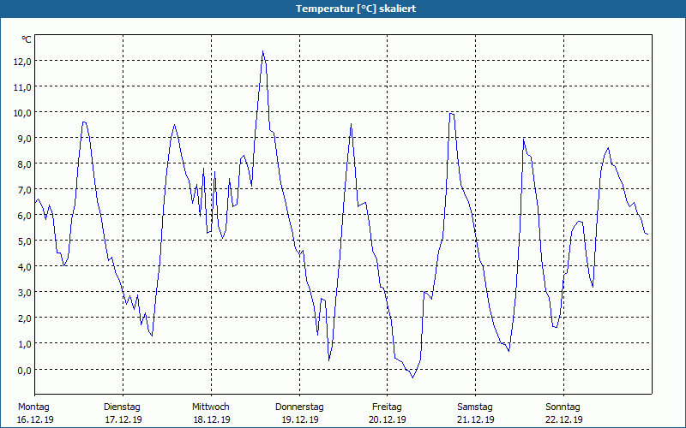Click the 4,0 axis label
Viewport: 686px width, 428px height.
pos(24,267)
